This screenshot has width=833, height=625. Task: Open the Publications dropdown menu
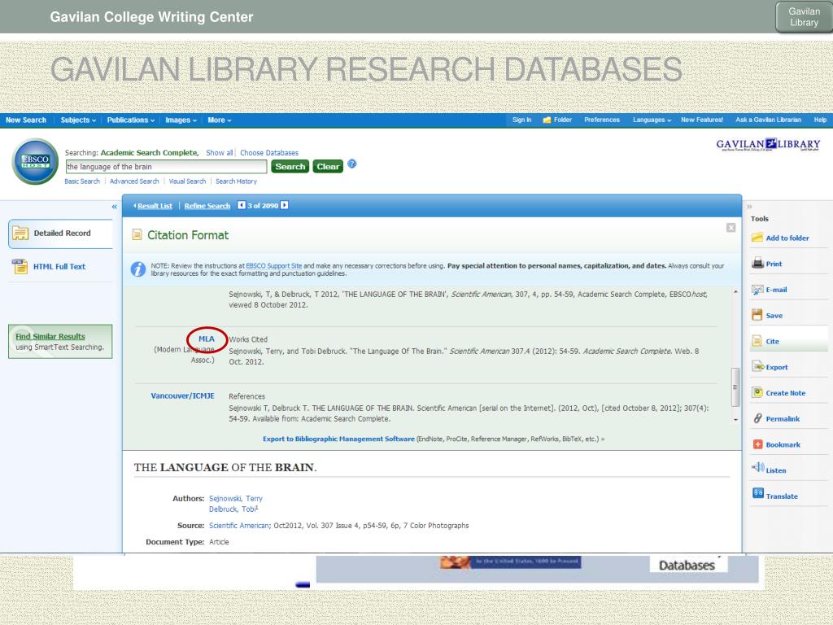131,120
